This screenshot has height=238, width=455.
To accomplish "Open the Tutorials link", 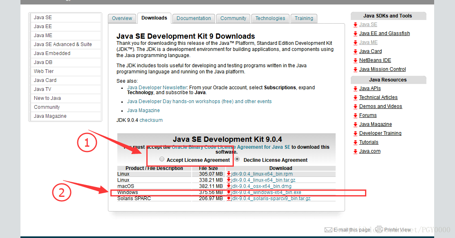I will click(369, 142).
